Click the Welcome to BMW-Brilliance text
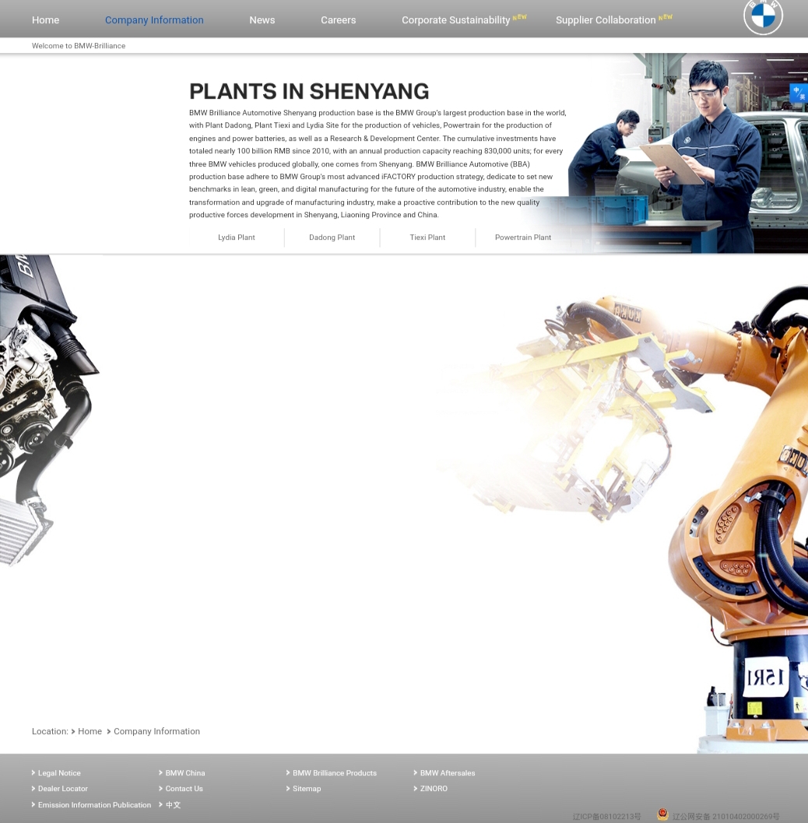808x823 pixels. [x=79, y=46]
